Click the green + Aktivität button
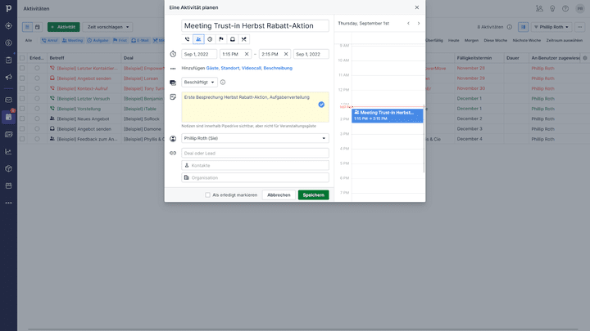Screen dimensions: 590x331 pos(64,27)
